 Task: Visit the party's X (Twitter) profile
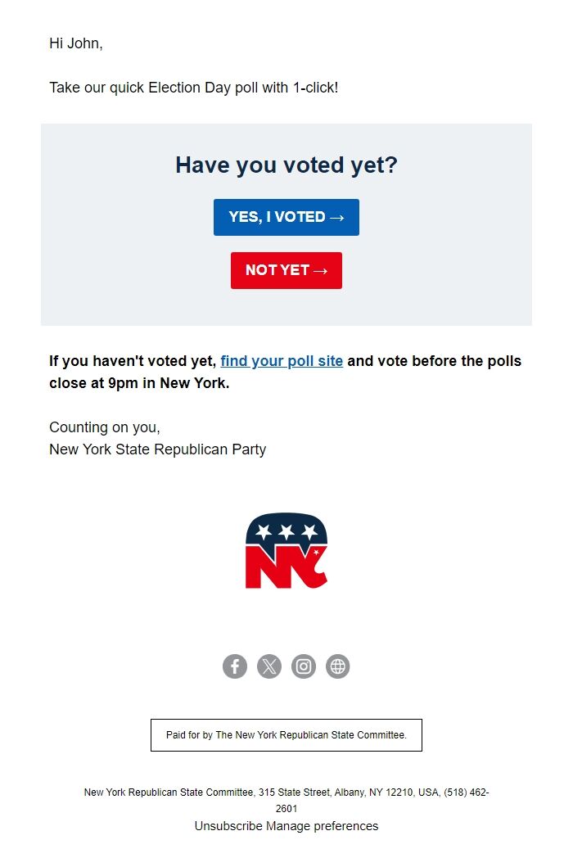pos(269,666)
